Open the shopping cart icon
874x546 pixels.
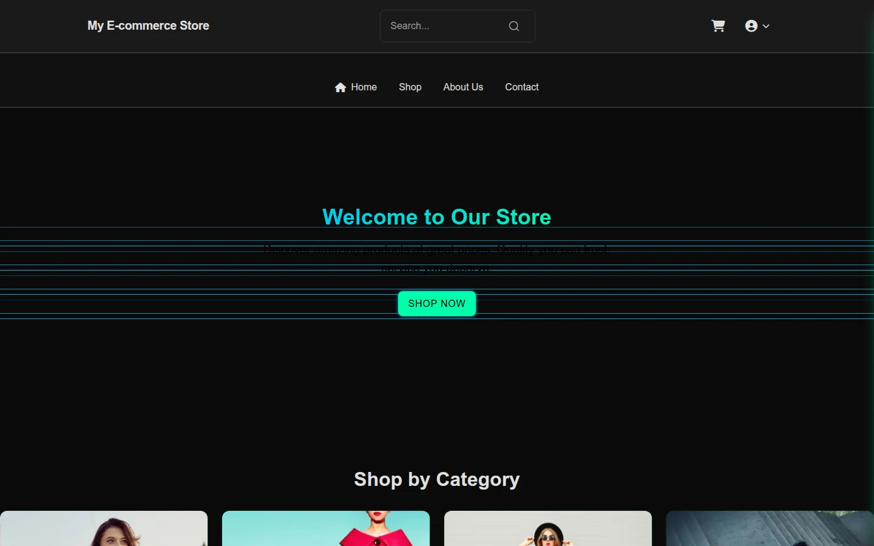tap(718, 26)
